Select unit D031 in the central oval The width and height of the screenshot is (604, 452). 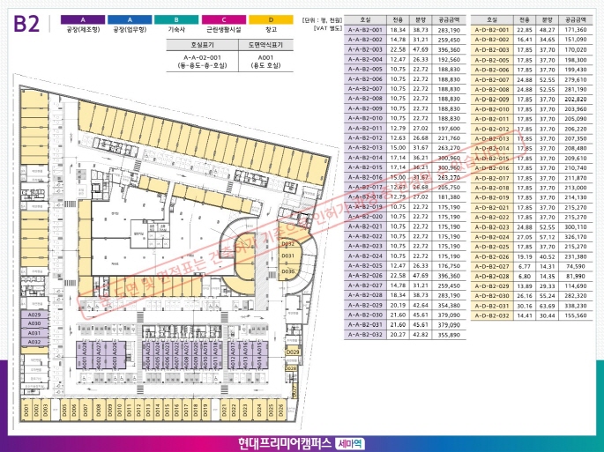point(287,256)
